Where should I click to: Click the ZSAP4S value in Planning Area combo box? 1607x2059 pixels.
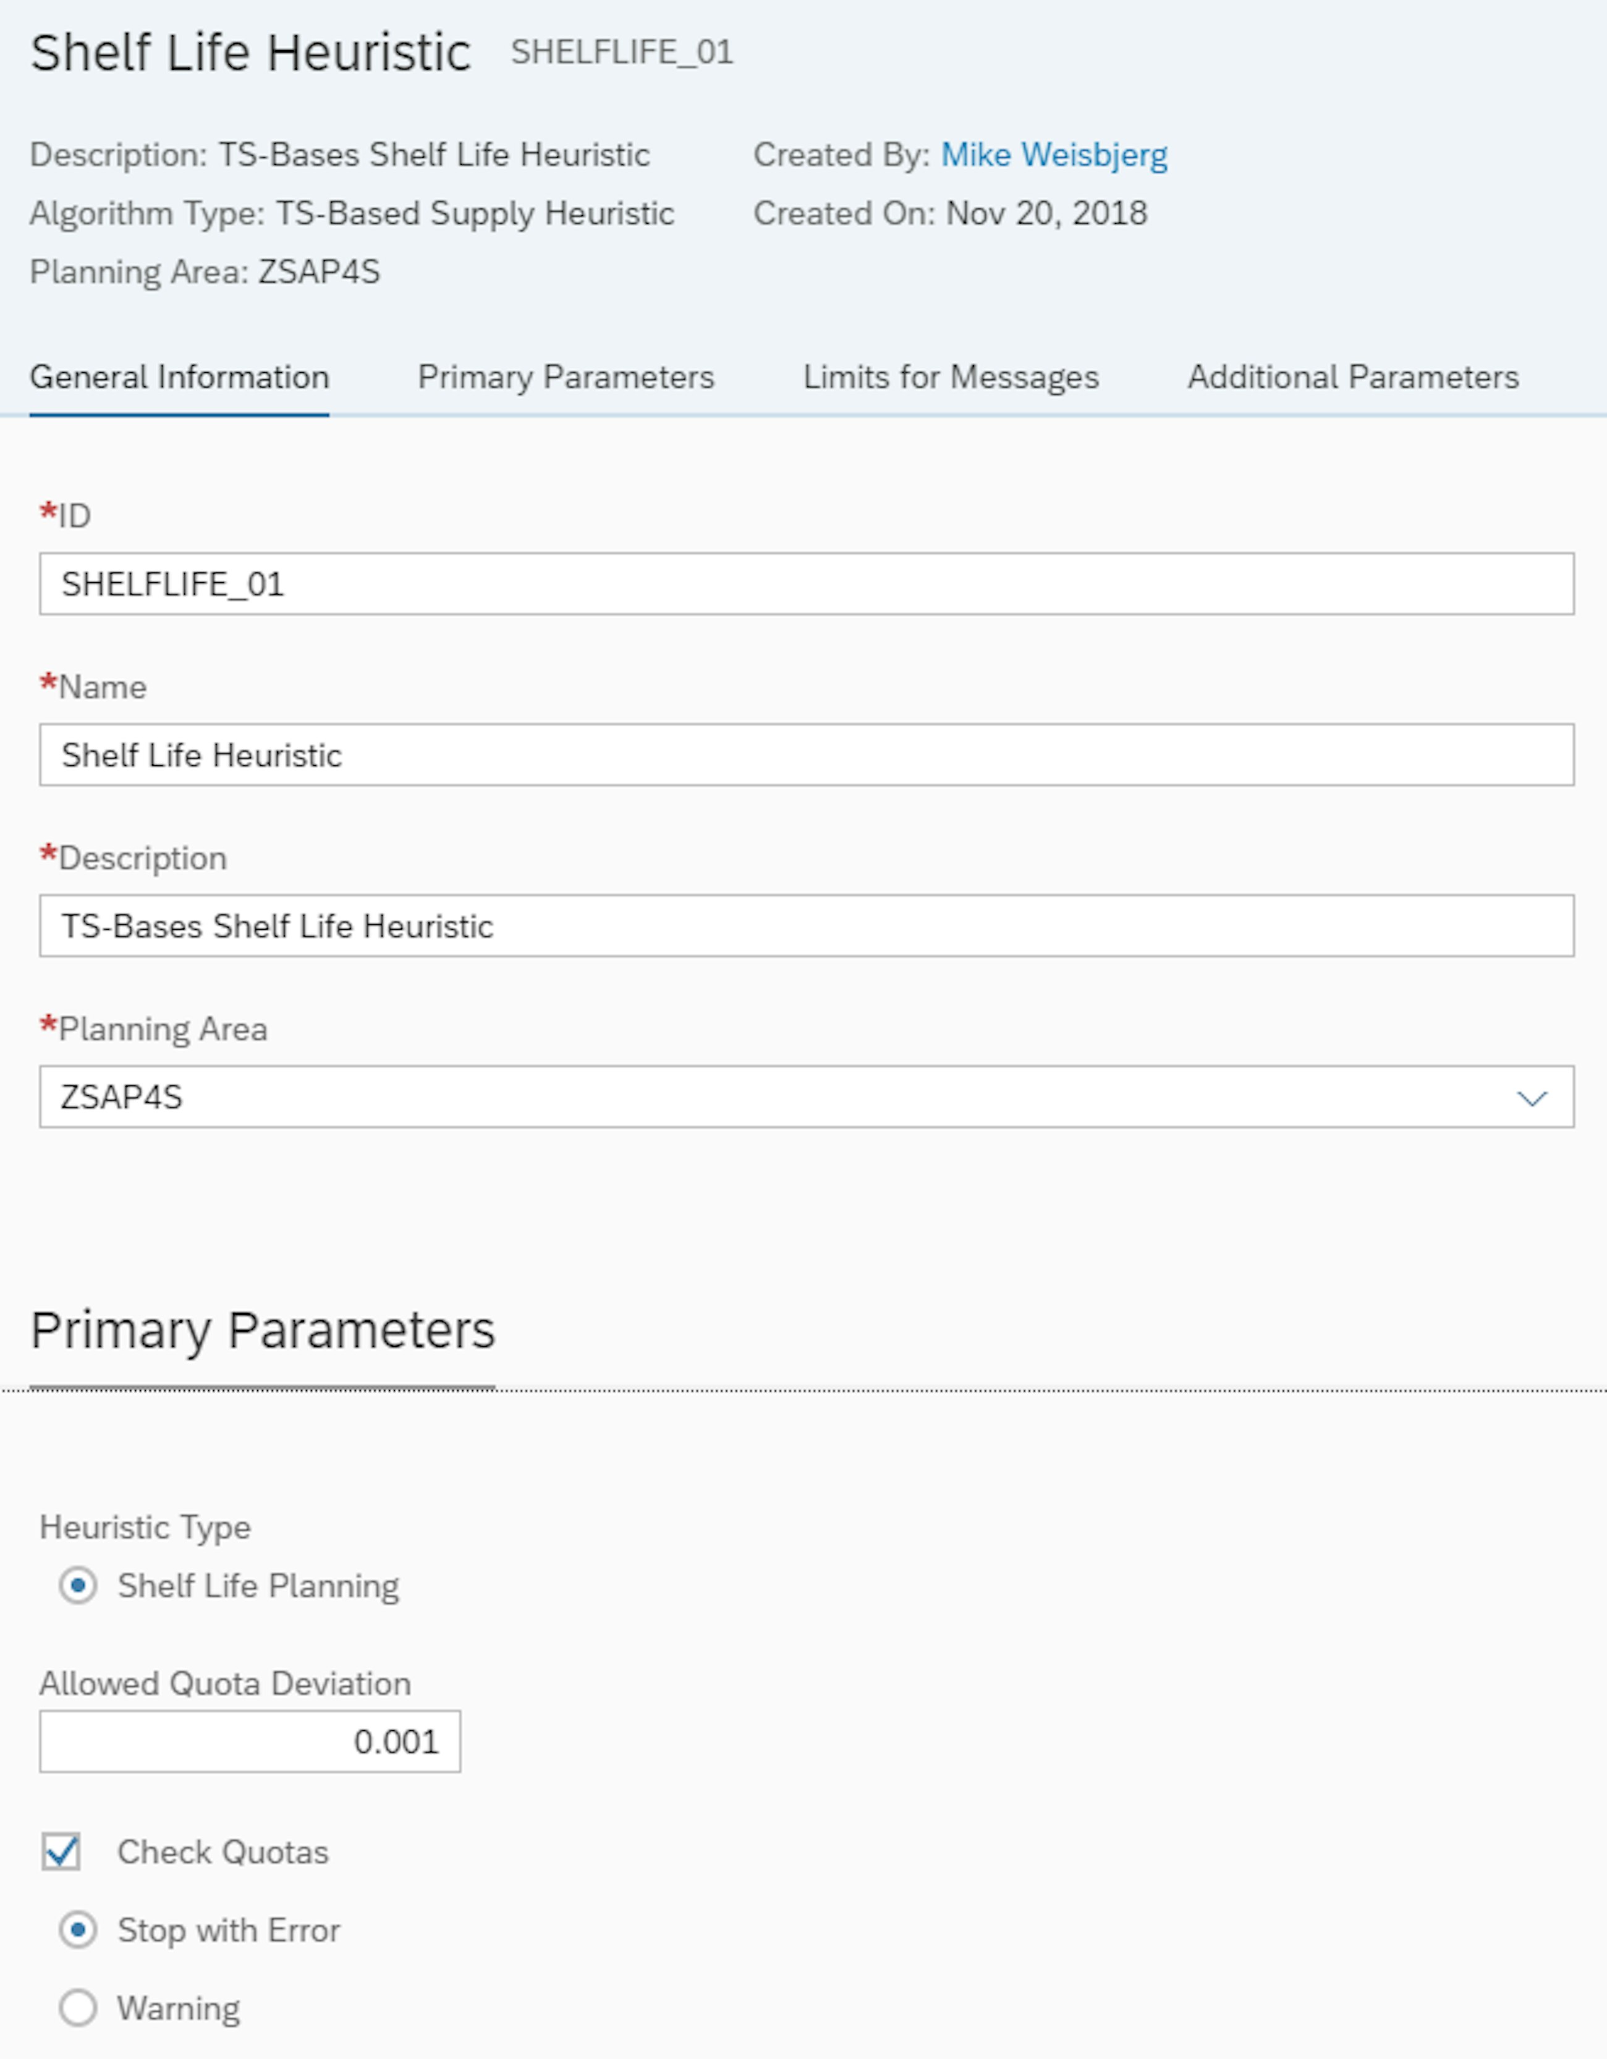coord(122,1097)
